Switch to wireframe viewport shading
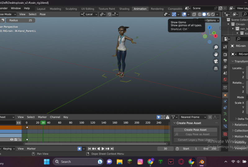 pos(200,14)
